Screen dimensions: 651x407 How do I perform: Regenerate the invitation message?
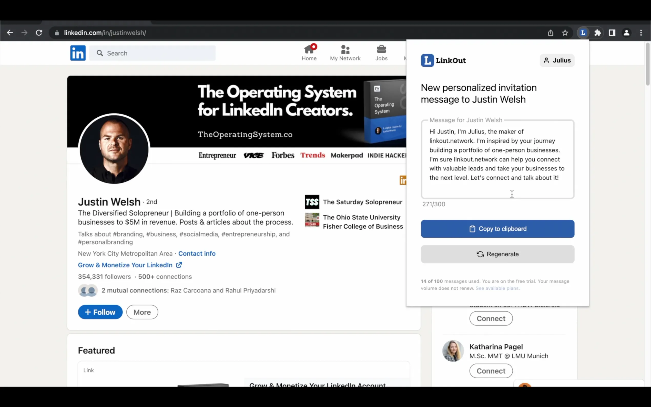pos(497,254)
